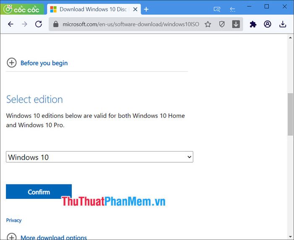Bookmark this page with the star icon
This screenshot has height=240, width=294.
click(x=208, y=24)
